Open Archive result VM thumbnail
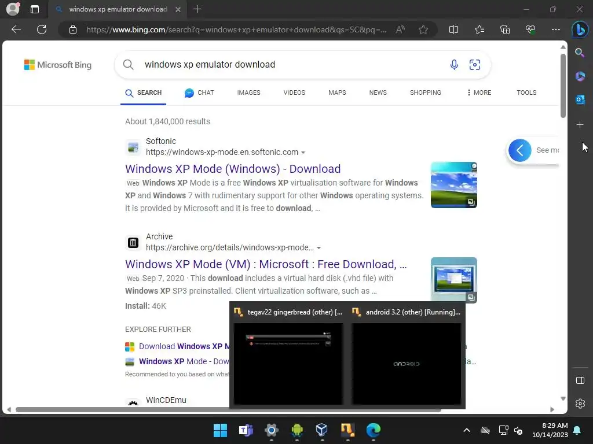The height and width of the screenshot is (444, 593). point(454,280)
